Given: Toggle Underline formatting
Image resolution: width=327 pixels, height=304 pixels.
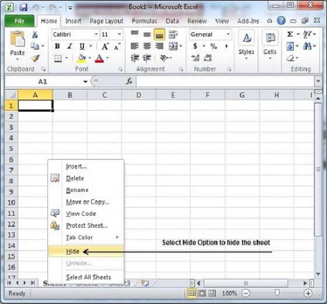Looking at the screenshot, I should (82, 46).
